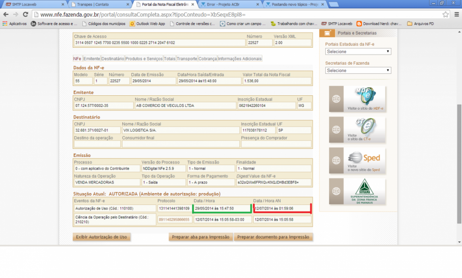Open the SUFRAMA Zona Franca banner
The height and width of the screenshot is (278, 462).
(357, 191)
